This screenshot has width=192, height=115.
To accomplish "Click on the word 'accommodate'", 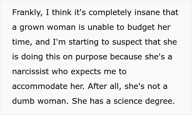I will click(x=40, y=86).
